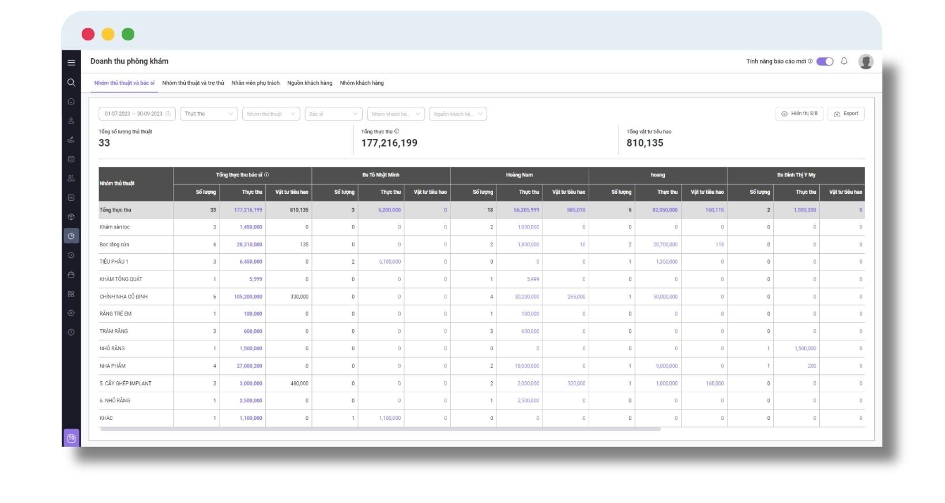
Task: Select the CHỈNH NHA CỐ ĐỊNH row label
Action: point(123,296)
